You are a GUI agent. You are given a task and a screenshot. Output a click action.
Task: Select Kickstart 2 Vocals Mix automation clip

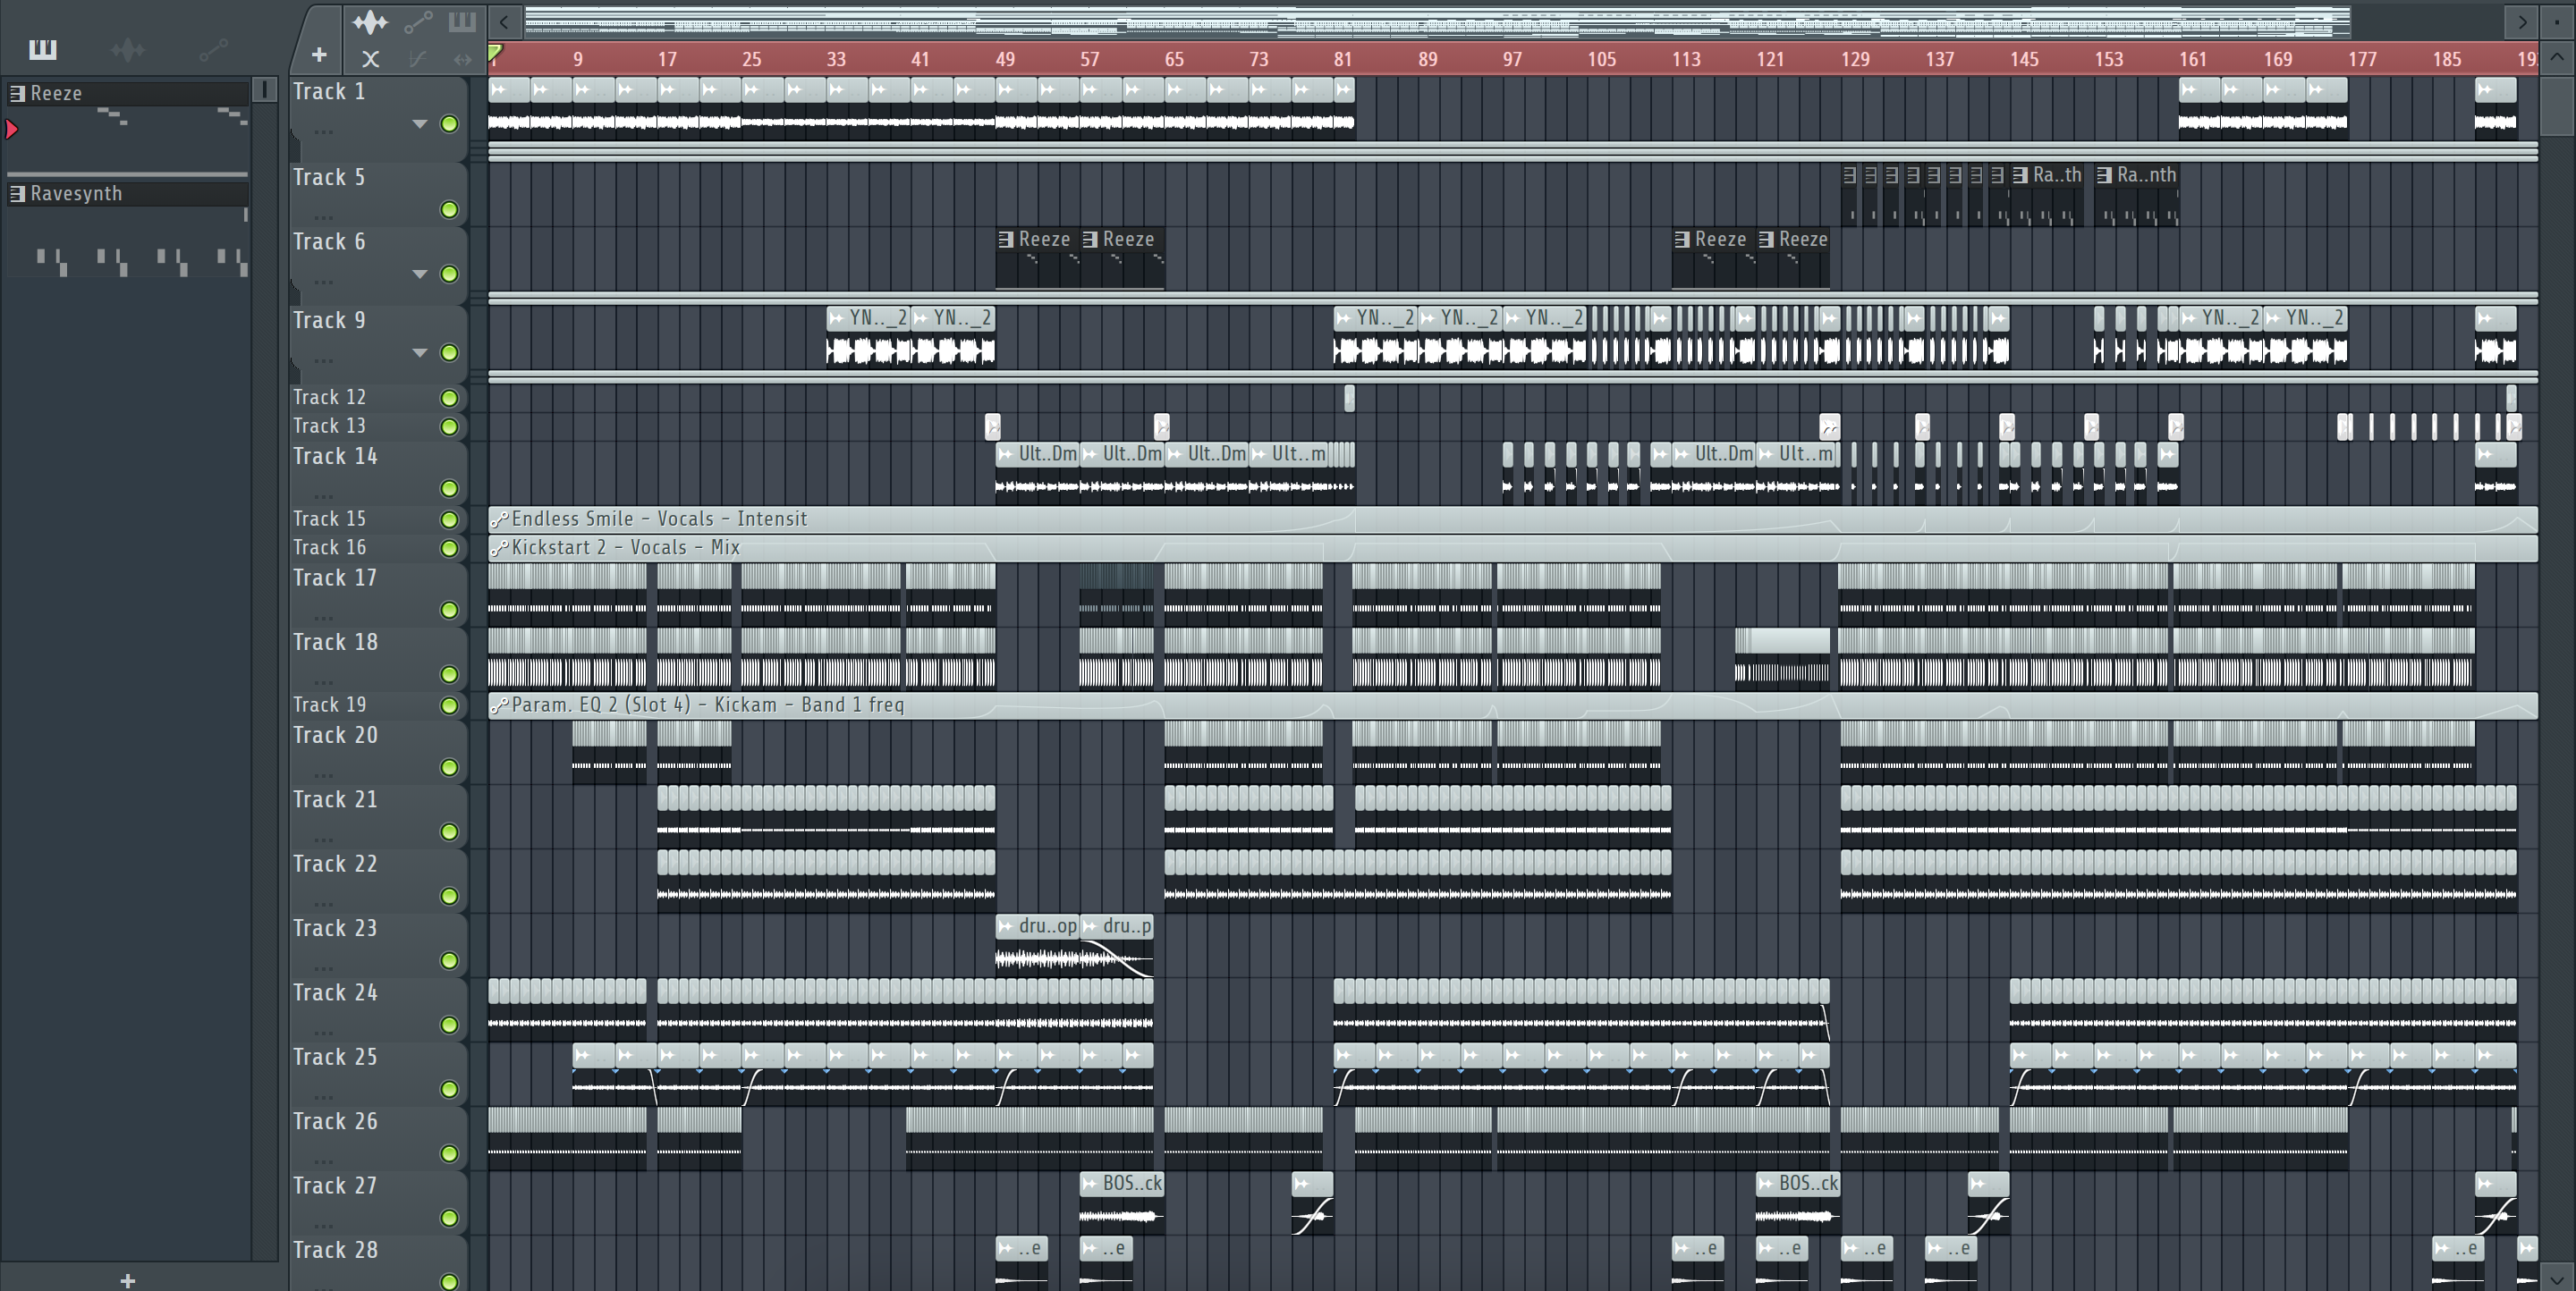tap(1513, 547)
